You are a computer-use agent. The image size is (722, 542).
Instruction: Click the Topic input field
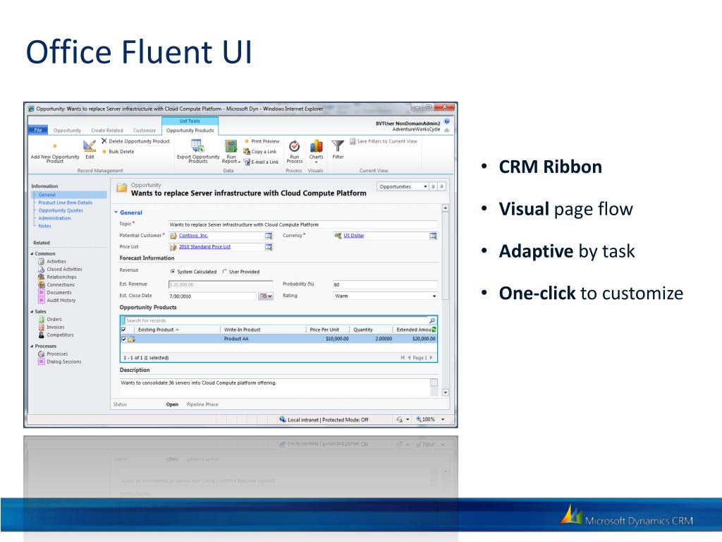tap(303, 224)
